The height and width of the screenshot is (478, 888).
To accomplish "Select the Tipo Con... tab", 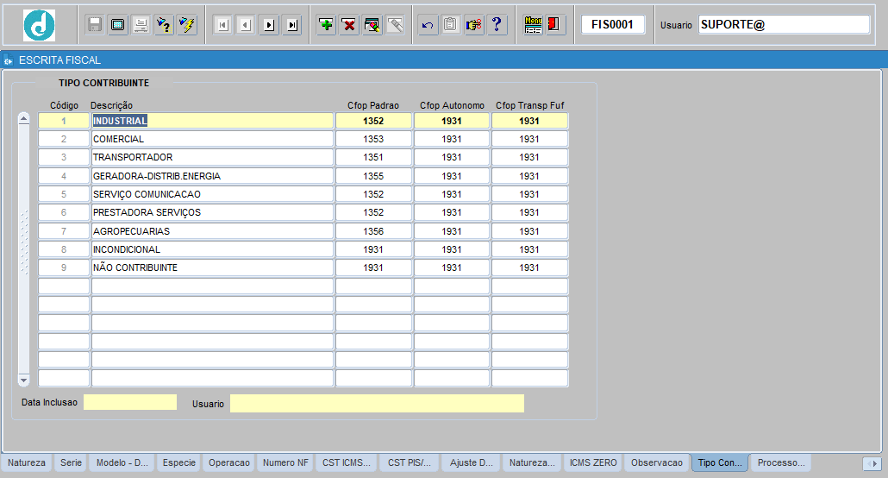I will point(720,462).
